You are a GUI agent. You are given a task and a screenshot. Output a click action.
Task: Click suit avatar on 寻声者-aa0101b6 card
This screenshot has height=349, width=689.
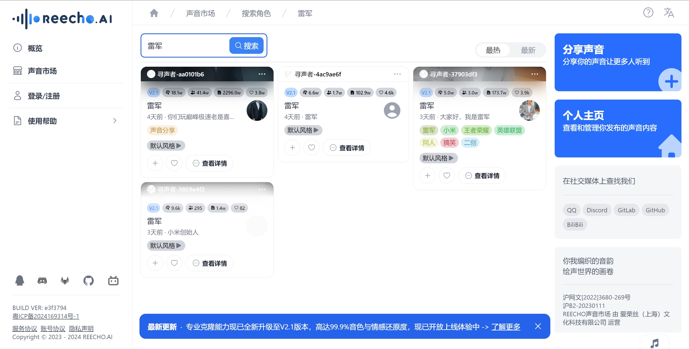(257, 110)
